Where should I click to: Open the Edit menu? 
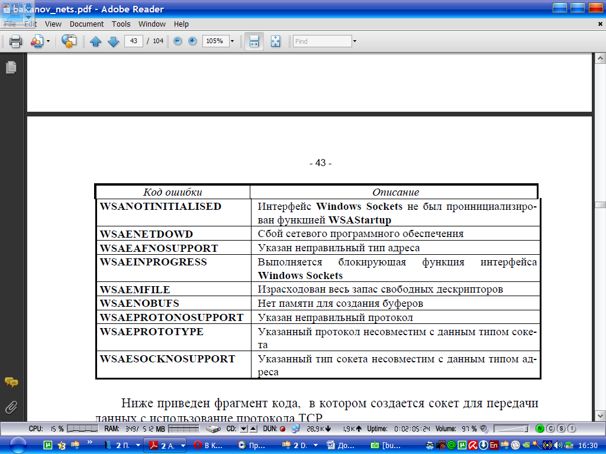coord(30,24)
